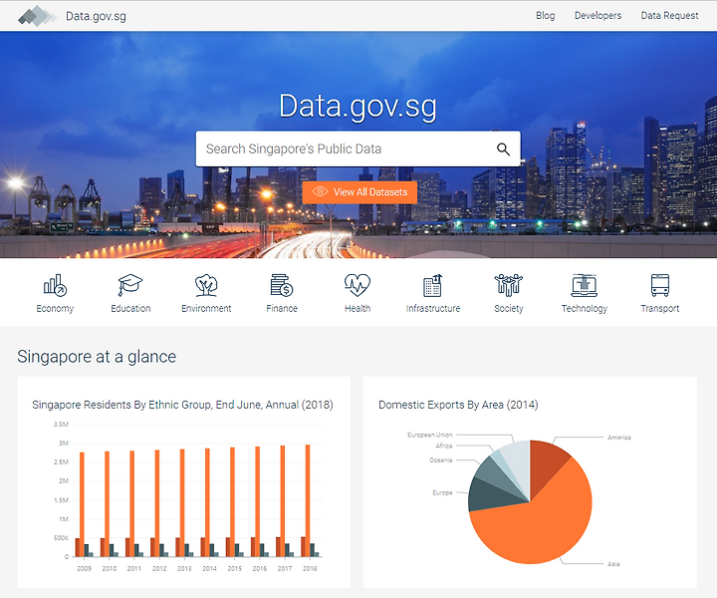
Task: Click the 'Asia' pie chart label
Action: (613, 564)
